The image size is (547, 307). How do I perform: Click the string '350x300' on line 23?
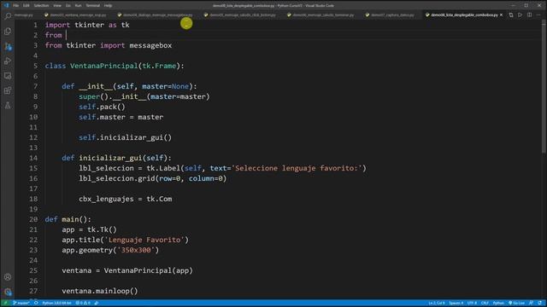click(136, 250)
